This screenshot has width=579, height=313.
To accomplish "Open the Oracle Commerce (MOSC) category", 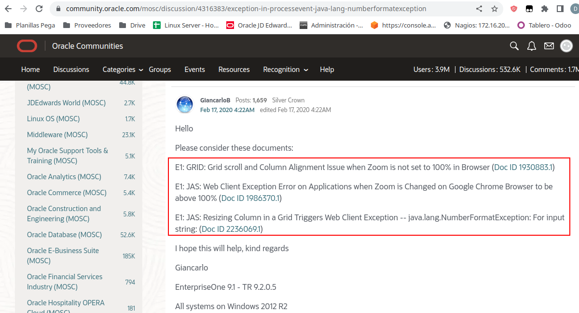I will click(67, 193).
